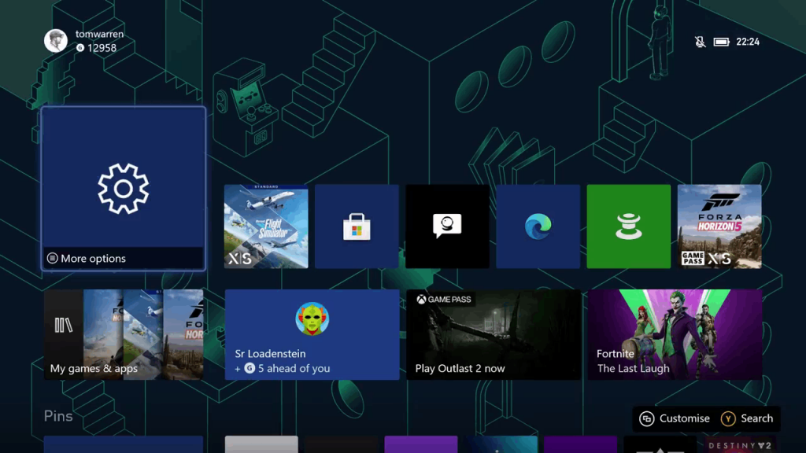This screenshot has width=806, height=453.
Task: Click '5 ahead of you' text
Action: (x=294, y=368)
